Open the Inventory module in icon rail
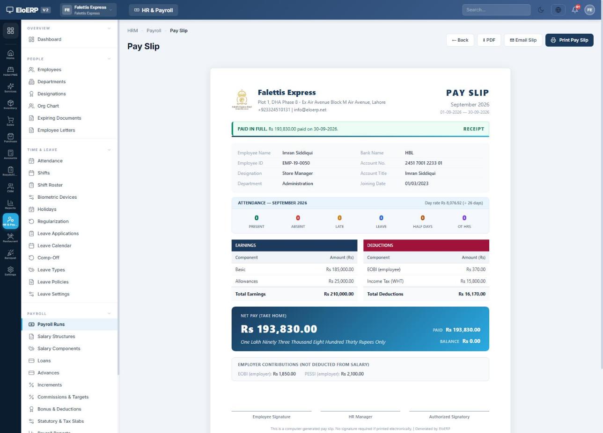Image resolution: width=603 pixels, height=433 pixels. 10,104
